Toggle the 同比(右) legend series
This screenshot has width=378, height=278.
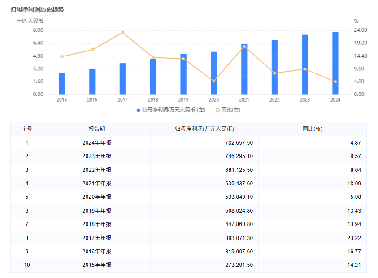tap(228, 110)
